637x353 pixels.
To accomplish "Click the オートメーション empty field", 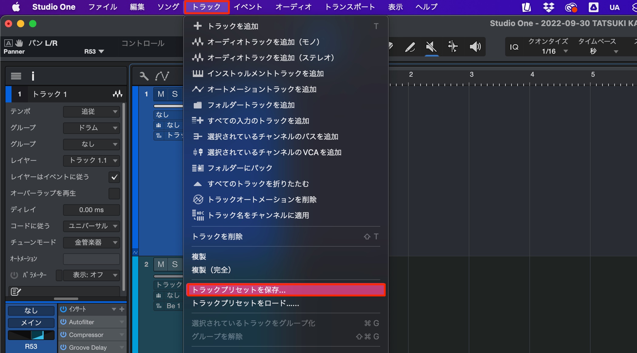I will (x=92, y=259).
